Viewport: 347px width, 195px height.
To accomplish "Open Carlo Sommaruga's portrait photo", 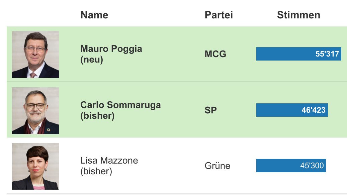I will coord(35,111).
